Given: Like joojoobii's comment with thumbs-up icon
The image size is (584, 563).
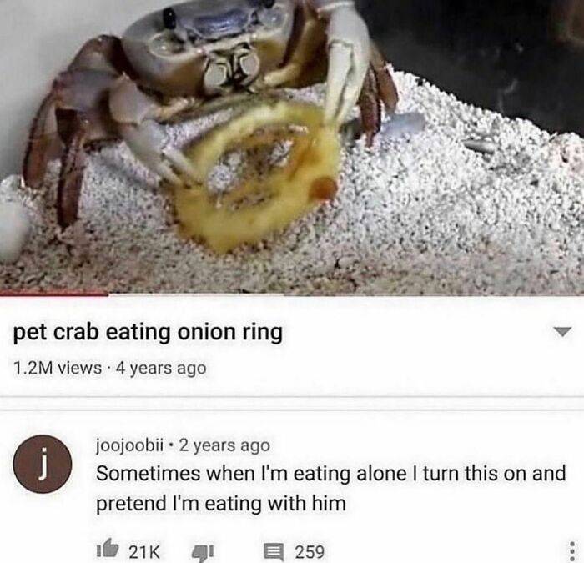Looking at the screenshot, I should [x=108, y=550].
